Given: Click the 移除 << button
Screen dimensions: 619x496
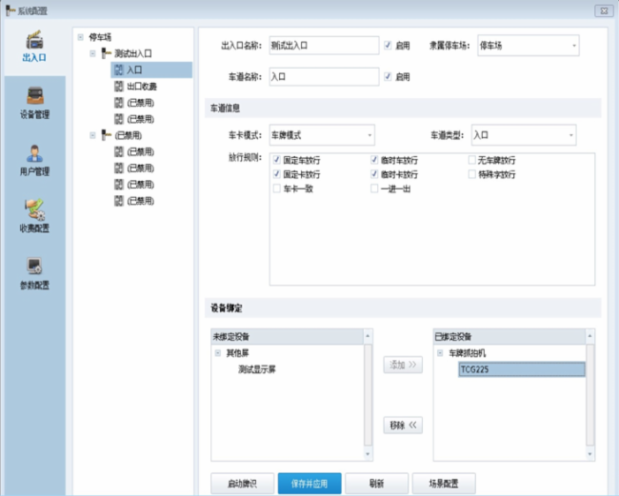Looking at the screenshot, I should 403,425.
